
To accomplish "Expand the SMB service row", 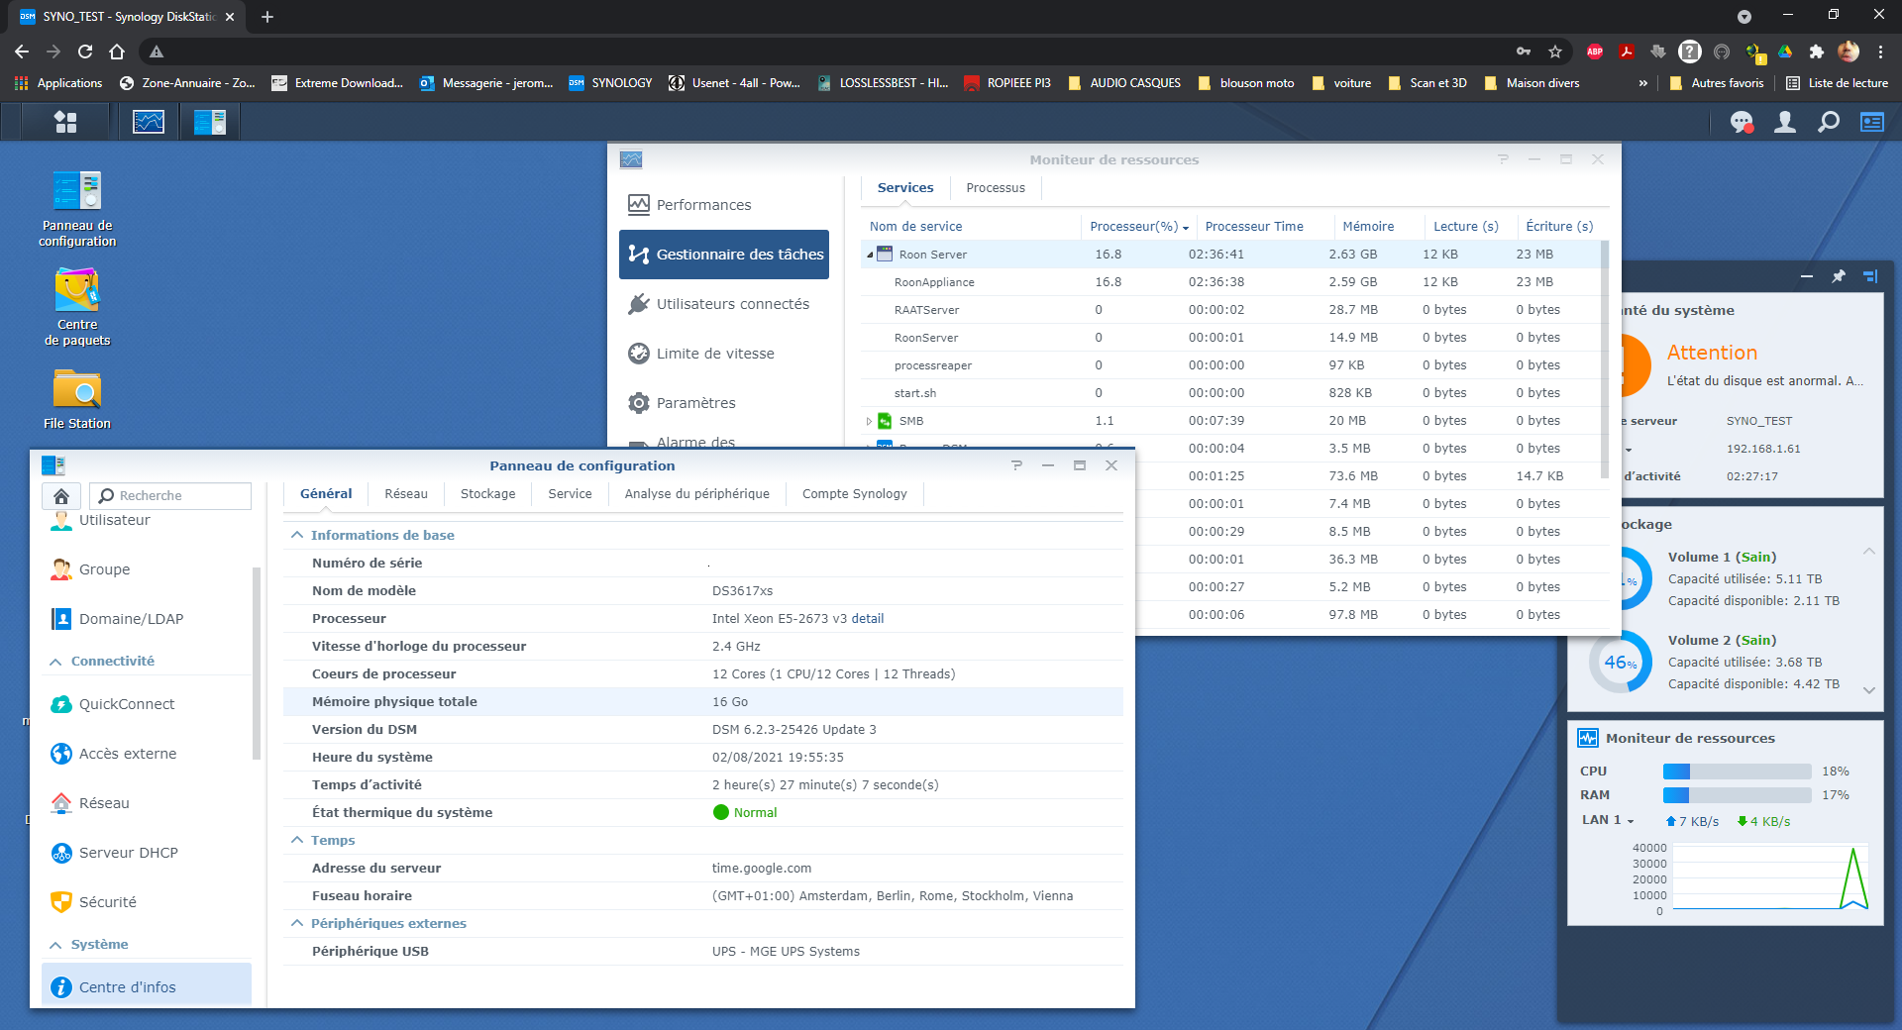I will tap(870, 421).
